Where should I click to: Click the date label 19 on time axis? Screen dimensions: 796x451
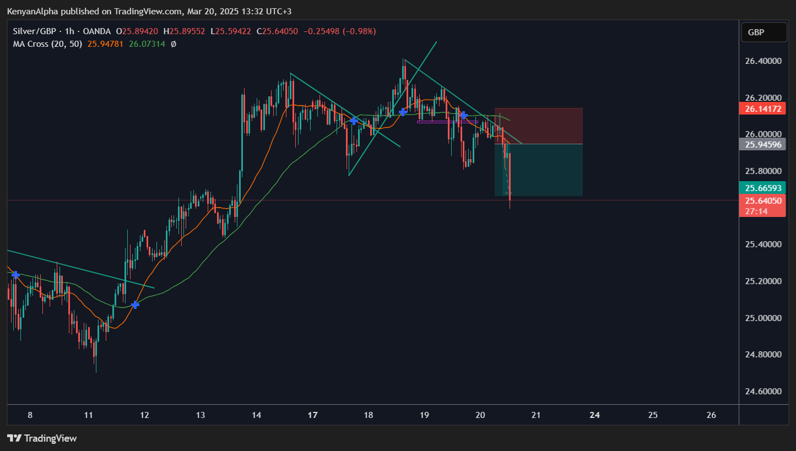pos(424,415)
